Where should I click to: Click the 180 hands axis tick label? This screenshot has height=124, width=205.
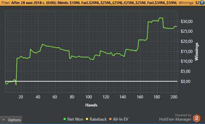[x=157, y=97]
